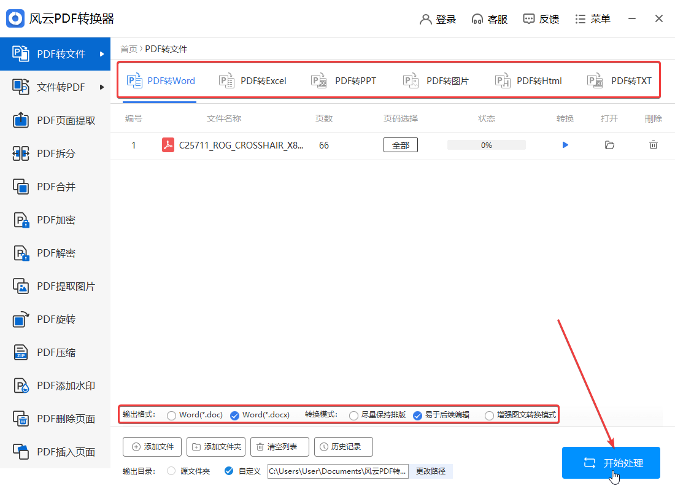675x491 pixels.
Task: Select Word(*.docx) output format
Action: coord(234,415)
